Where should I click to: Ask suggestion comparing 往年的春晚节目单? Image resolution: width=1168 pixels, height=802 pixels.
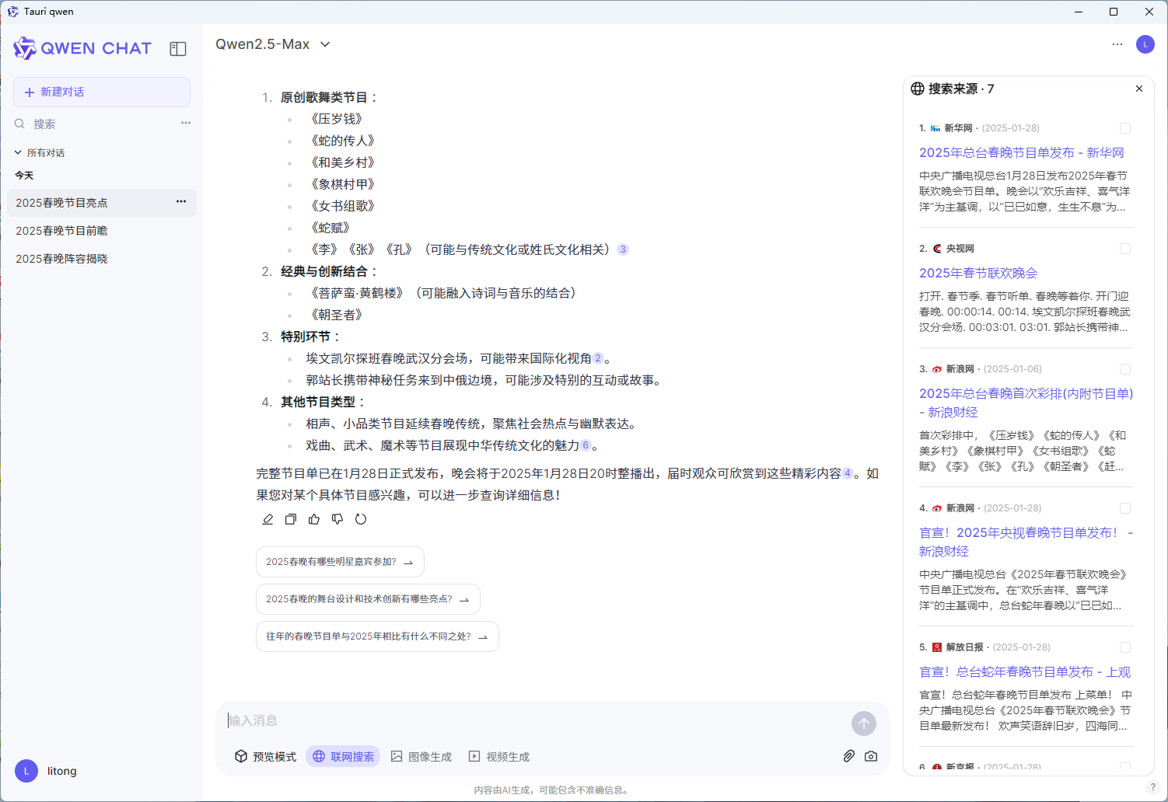point(377,636)
